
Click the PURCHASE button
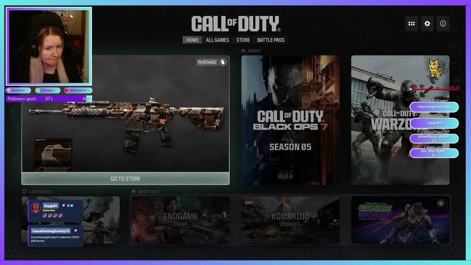211,62
